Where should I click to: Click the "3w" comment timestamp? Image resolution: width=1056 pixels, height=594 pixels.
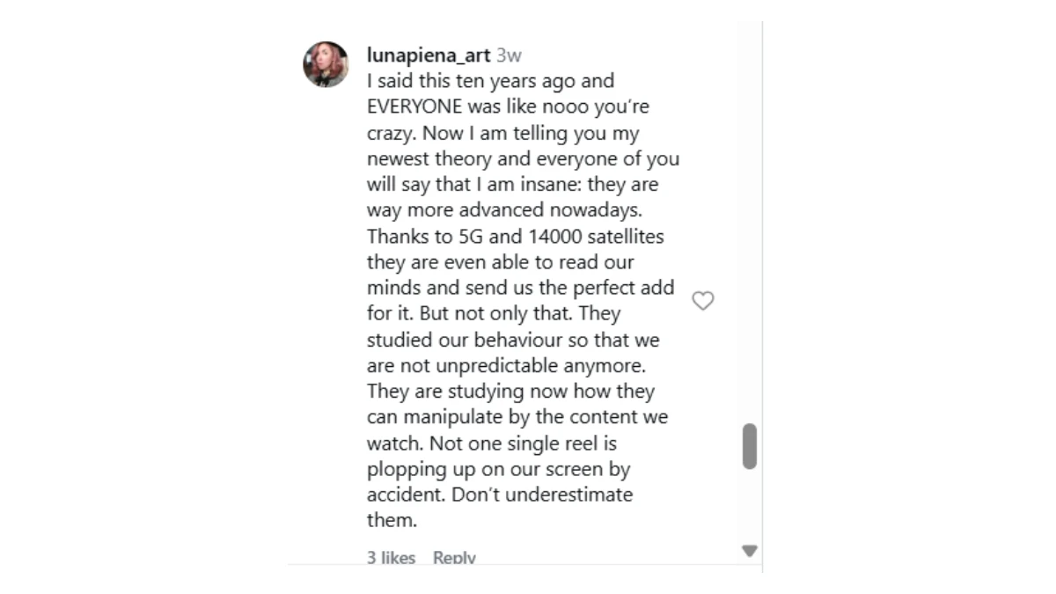509,55
